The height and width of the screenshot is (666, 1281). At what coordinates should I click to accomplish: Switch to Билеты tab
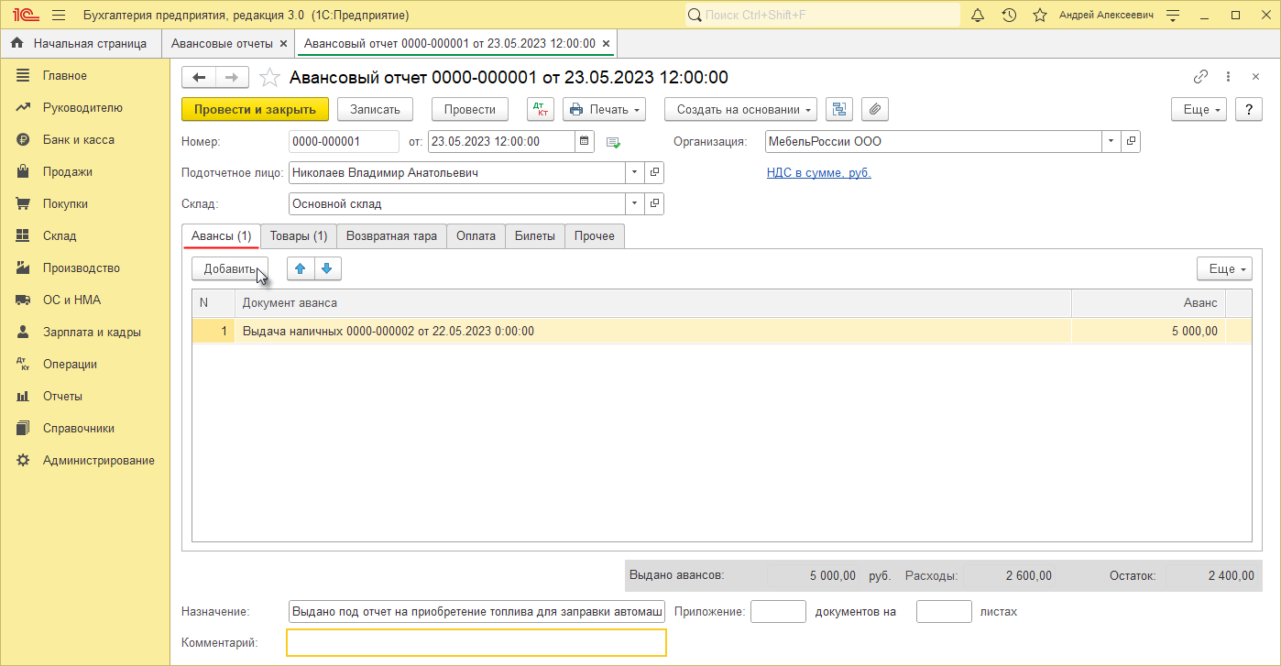pos(535,235)
